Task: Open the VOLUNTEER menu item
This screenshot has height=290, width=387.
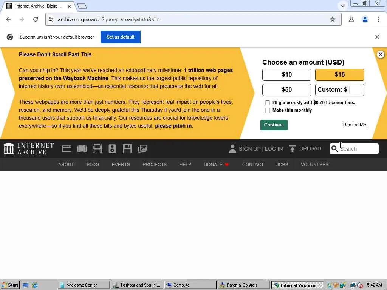Action: 314,165
